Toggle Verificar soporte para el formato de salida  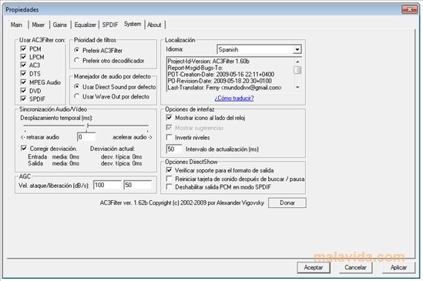[170, 170]
